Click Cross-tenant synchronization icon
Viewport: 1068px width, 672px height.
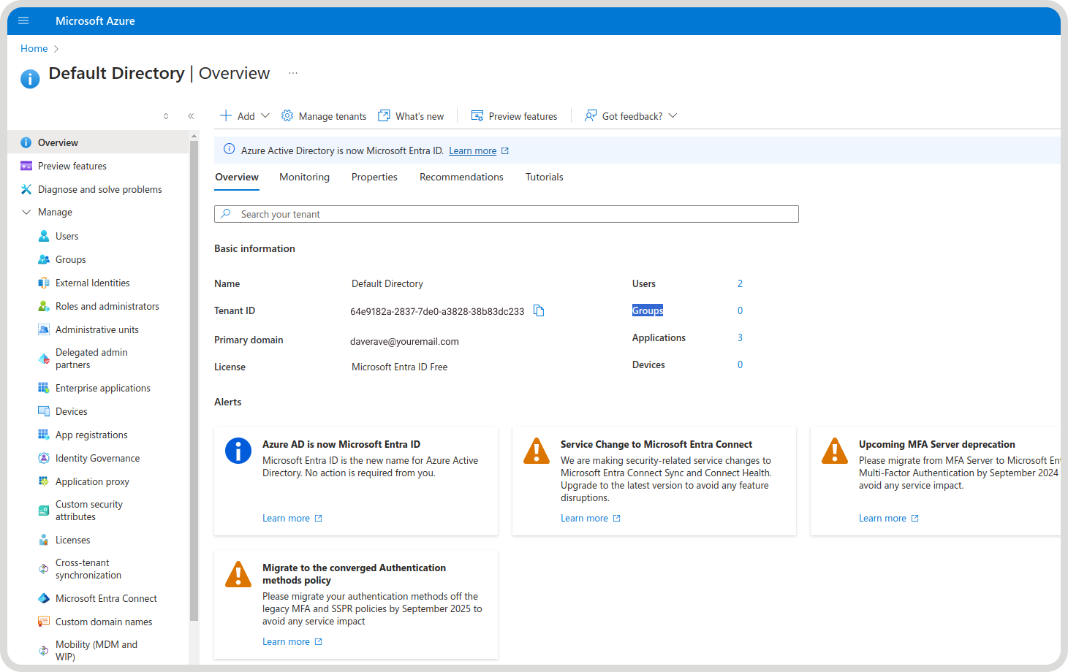click(44, 569)
